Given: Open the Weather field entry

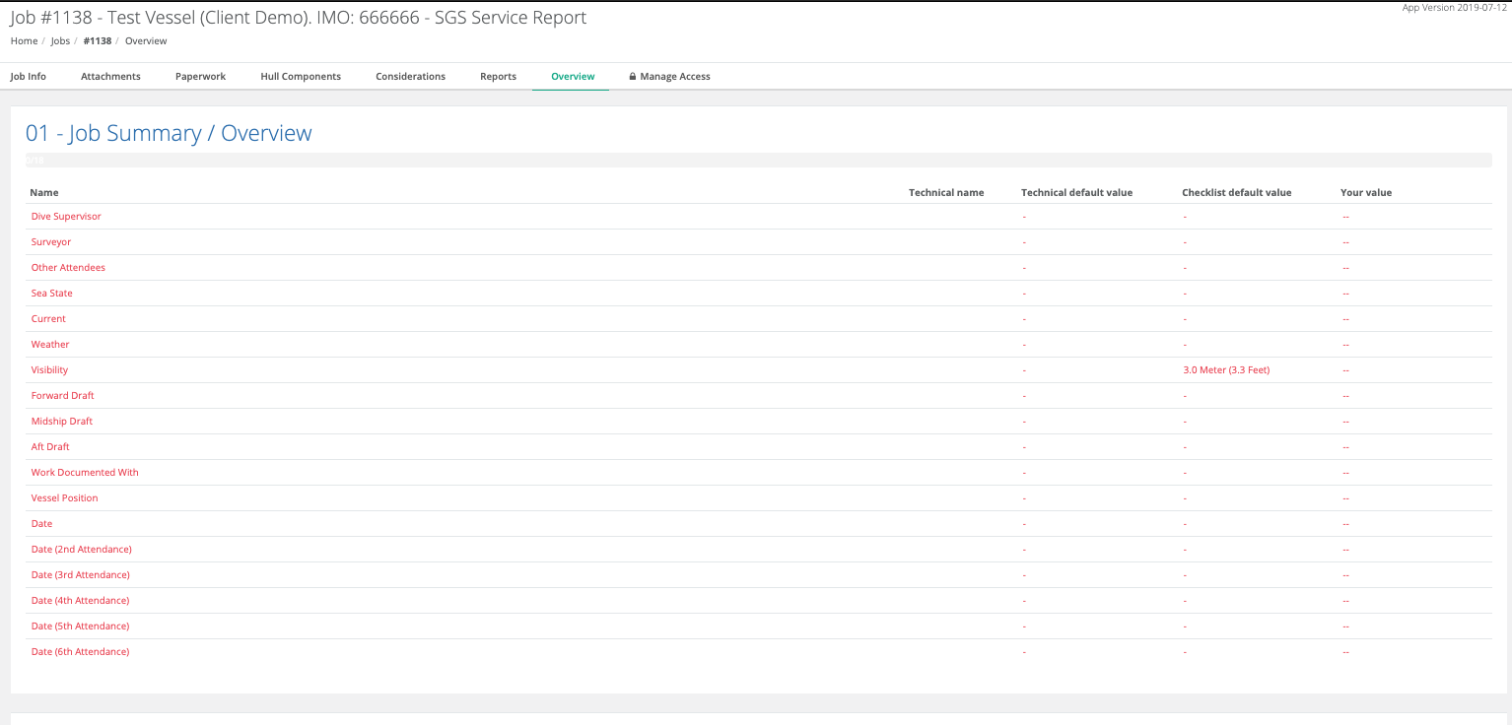Looking at the screenshot, I should click(x=49, y=344).
